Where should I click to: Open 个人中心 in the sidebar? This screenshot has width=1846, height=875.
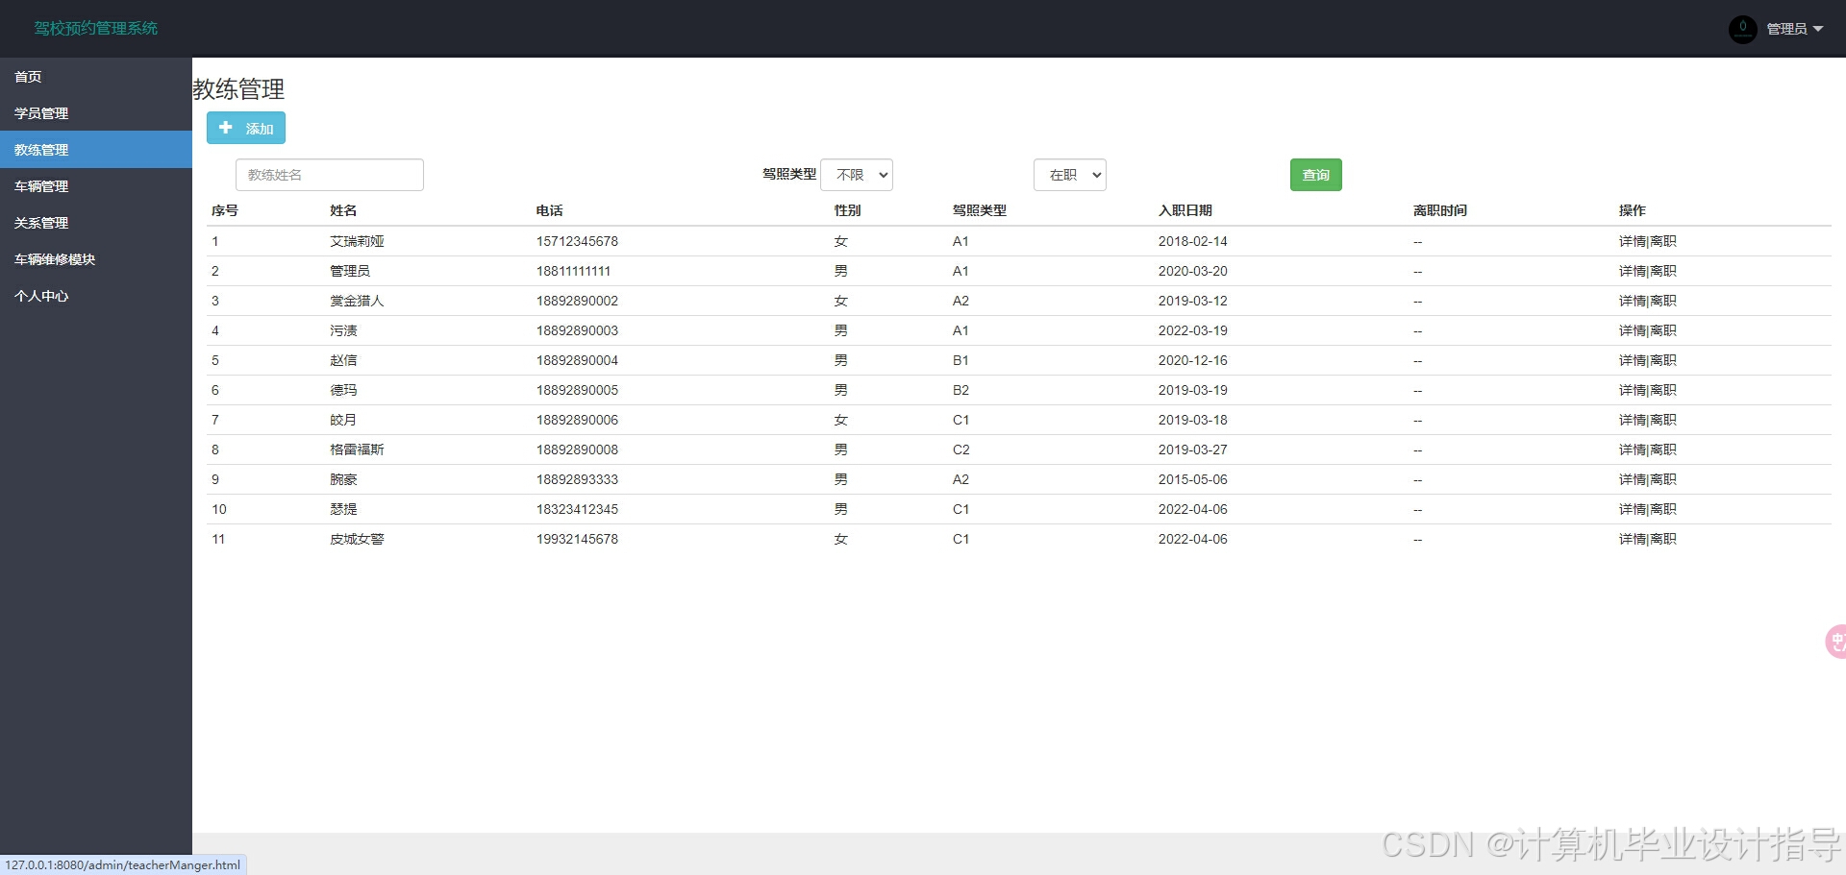(96, 296)
